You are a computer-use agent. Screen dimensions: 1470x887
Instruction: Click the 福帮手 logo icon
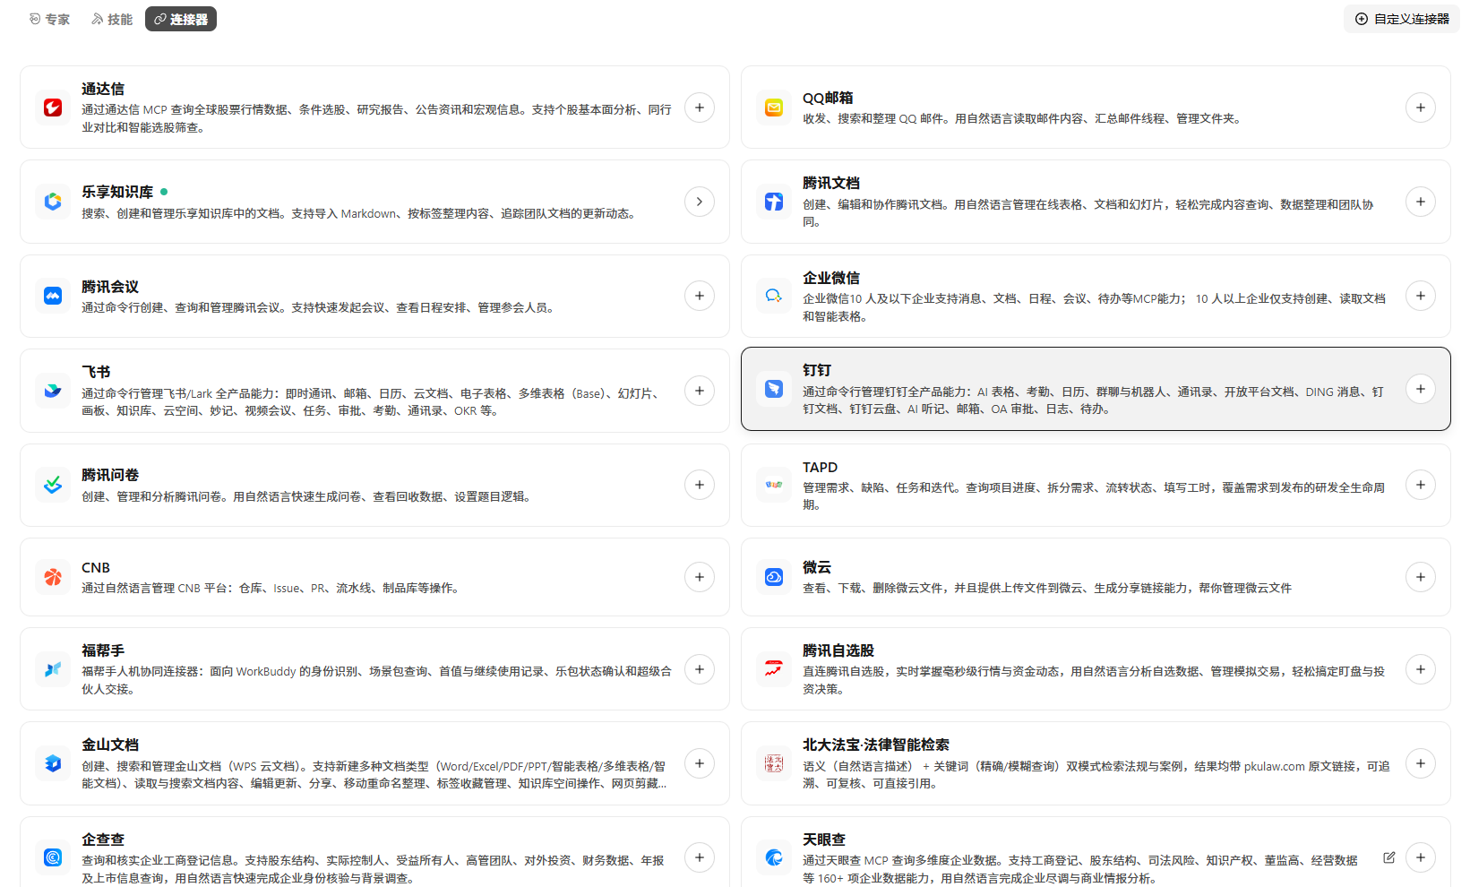point(53,669)
